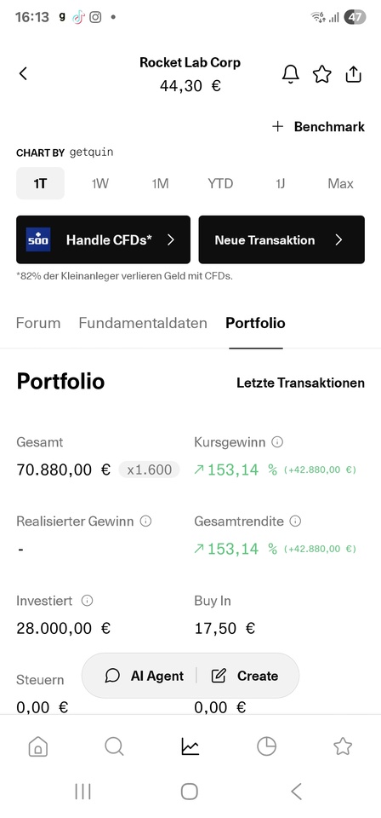Tap the share icon in header
Viewport: 381px width, 818px height.
pos(354,74)
